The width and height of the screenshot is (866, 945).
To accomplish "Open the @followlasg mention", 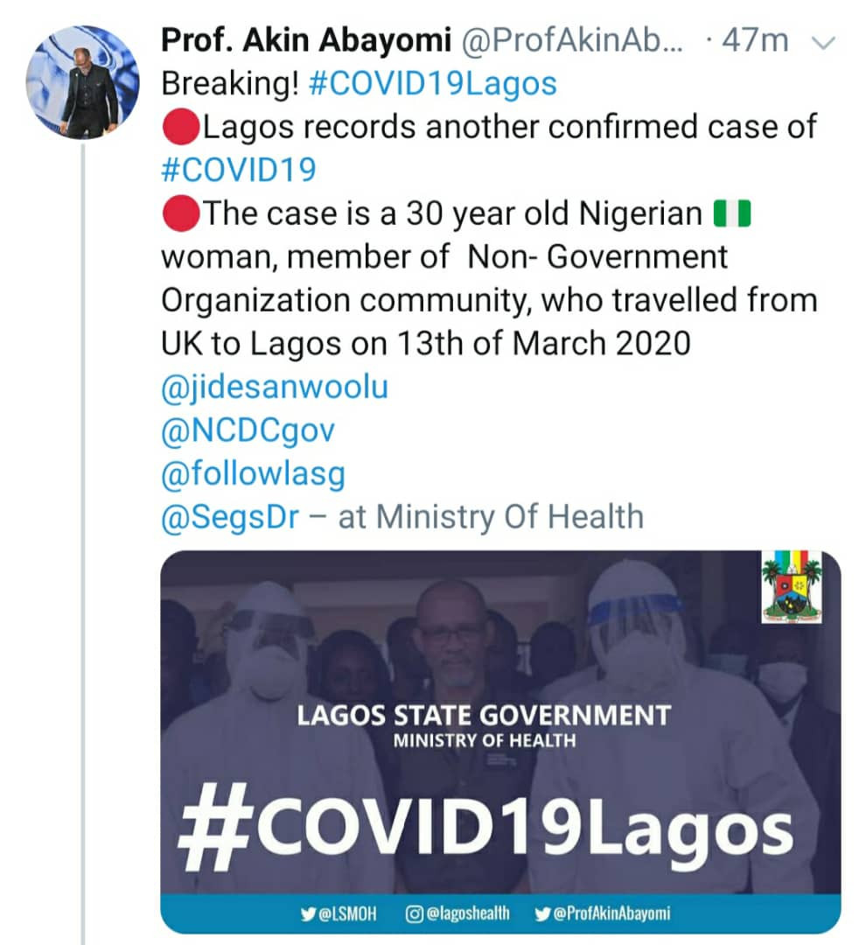I will click(x=254, y=473).
